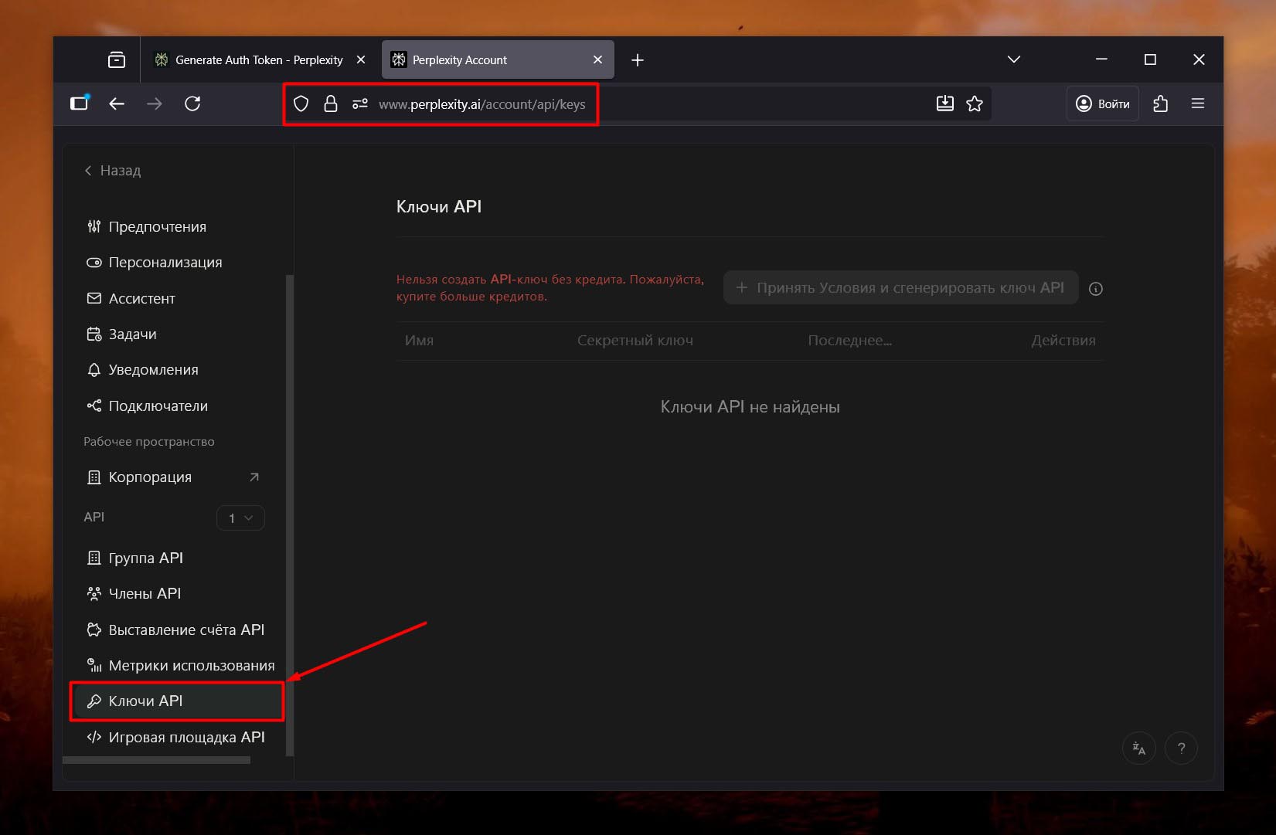Open the list all tabs chevron

point(1014,59)
